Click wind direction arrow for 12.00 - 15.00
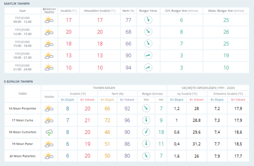Image resolution: width=254 pixels, height=166 pixels. [x=148, y=32]
